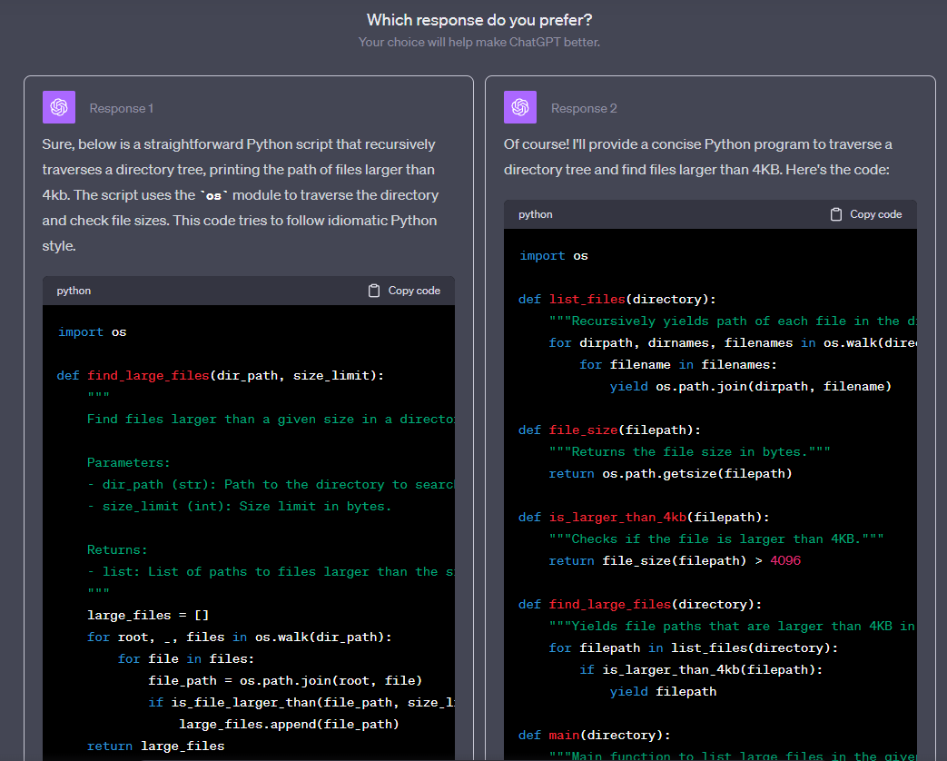This screenshot has width=947, height=761.
Task: Select the clipboard icon in Response 1's code block
Action: pos(373,290)
